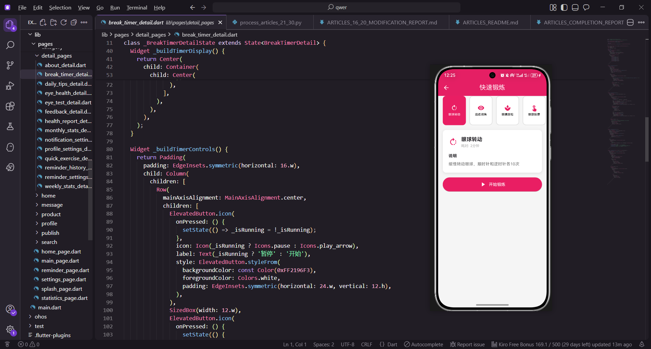651x349 pixels.
Task: Change indentation Spaces: 2
Action: 323,344
